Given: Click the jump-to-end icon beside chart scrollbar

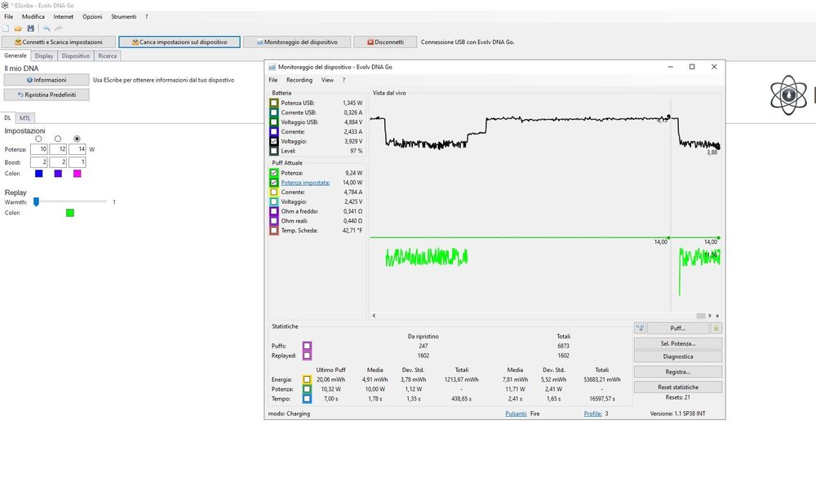Looking at the screenshot, I should (717, 316).
